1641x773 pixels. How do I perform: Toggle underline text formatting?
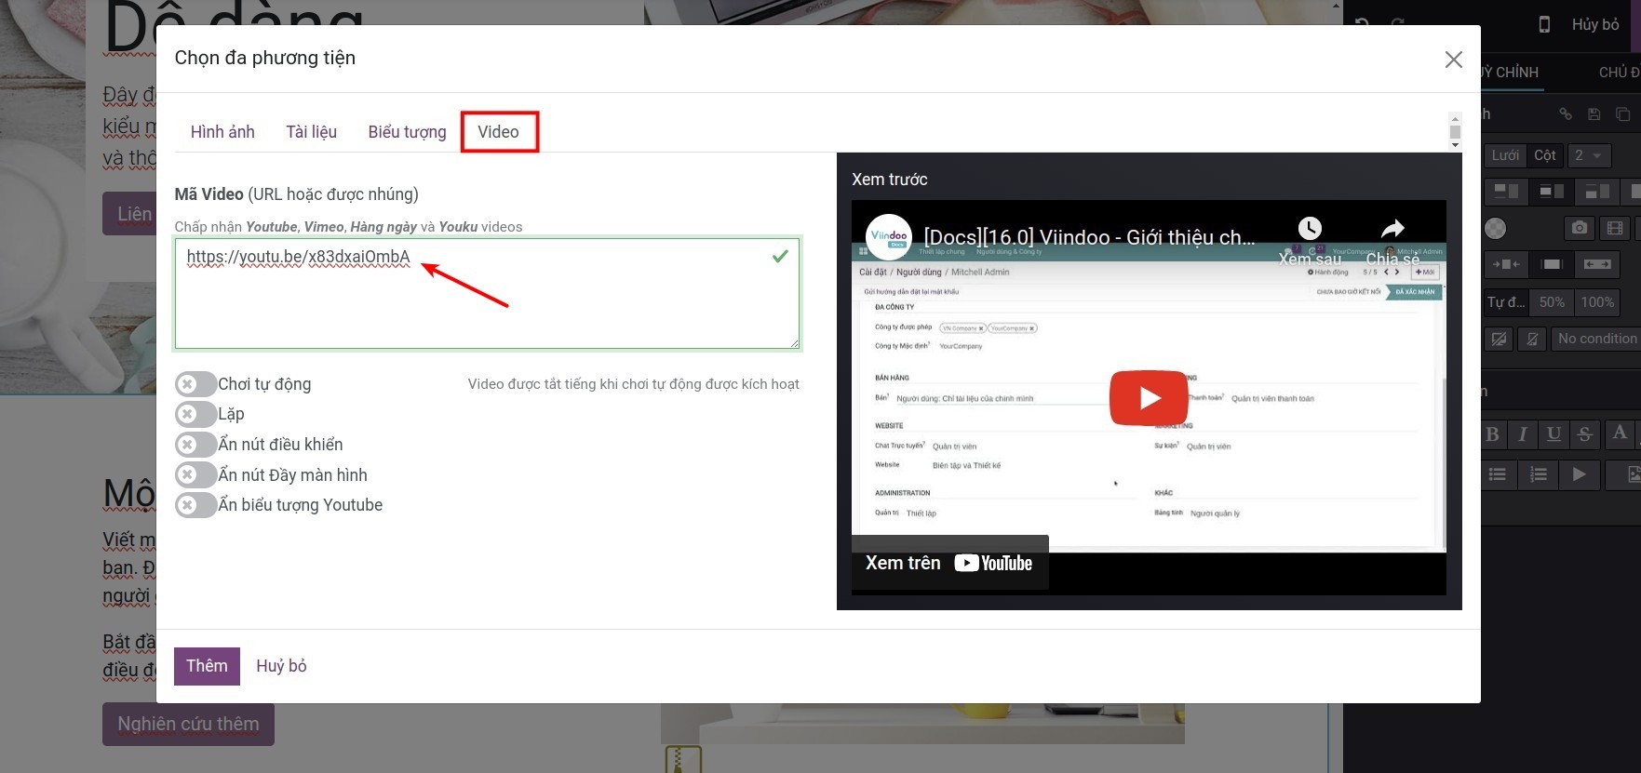(1554, 433)
